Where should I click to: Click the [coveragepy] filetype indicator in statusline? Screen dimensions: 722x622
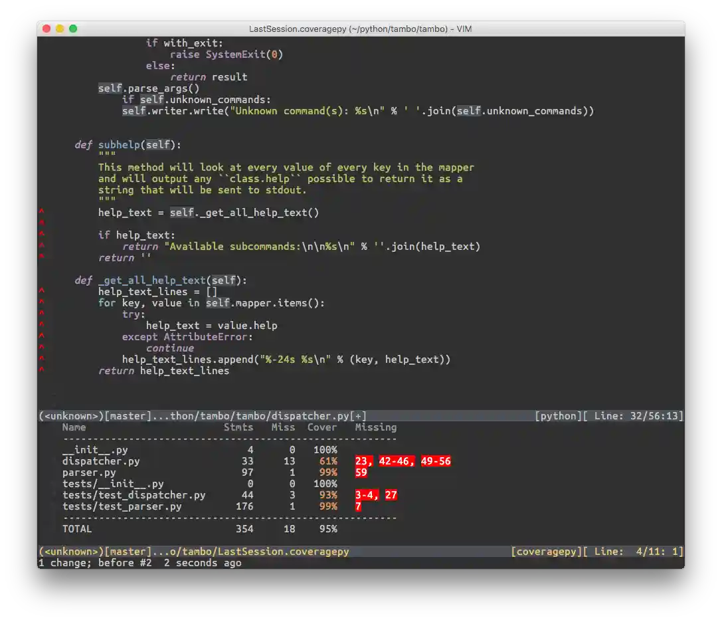pos(546,551)
